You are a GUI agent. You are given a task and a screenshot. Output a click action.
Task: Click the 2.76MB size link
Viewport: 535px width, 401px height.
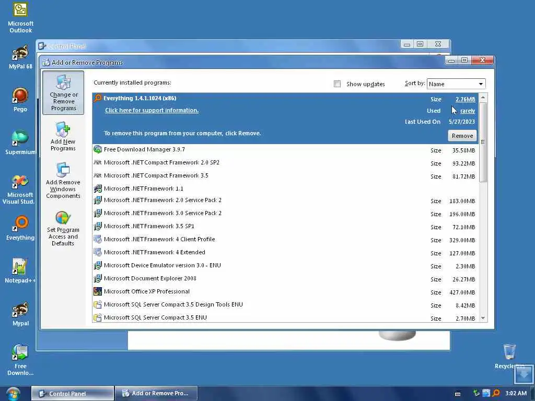[465, 99]
